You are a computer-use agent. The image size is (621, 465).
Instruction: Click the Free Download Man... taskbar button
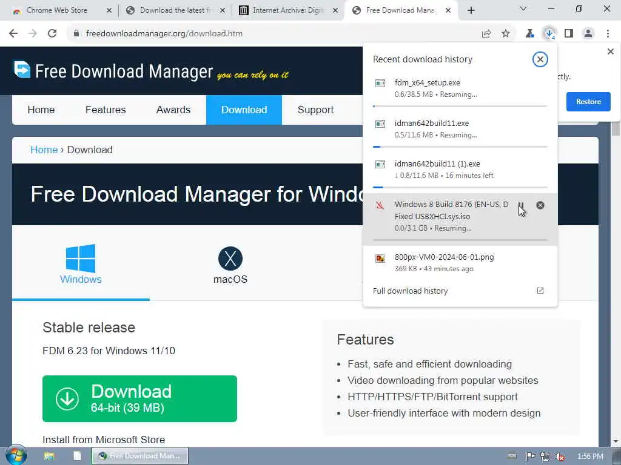point(140,456)
